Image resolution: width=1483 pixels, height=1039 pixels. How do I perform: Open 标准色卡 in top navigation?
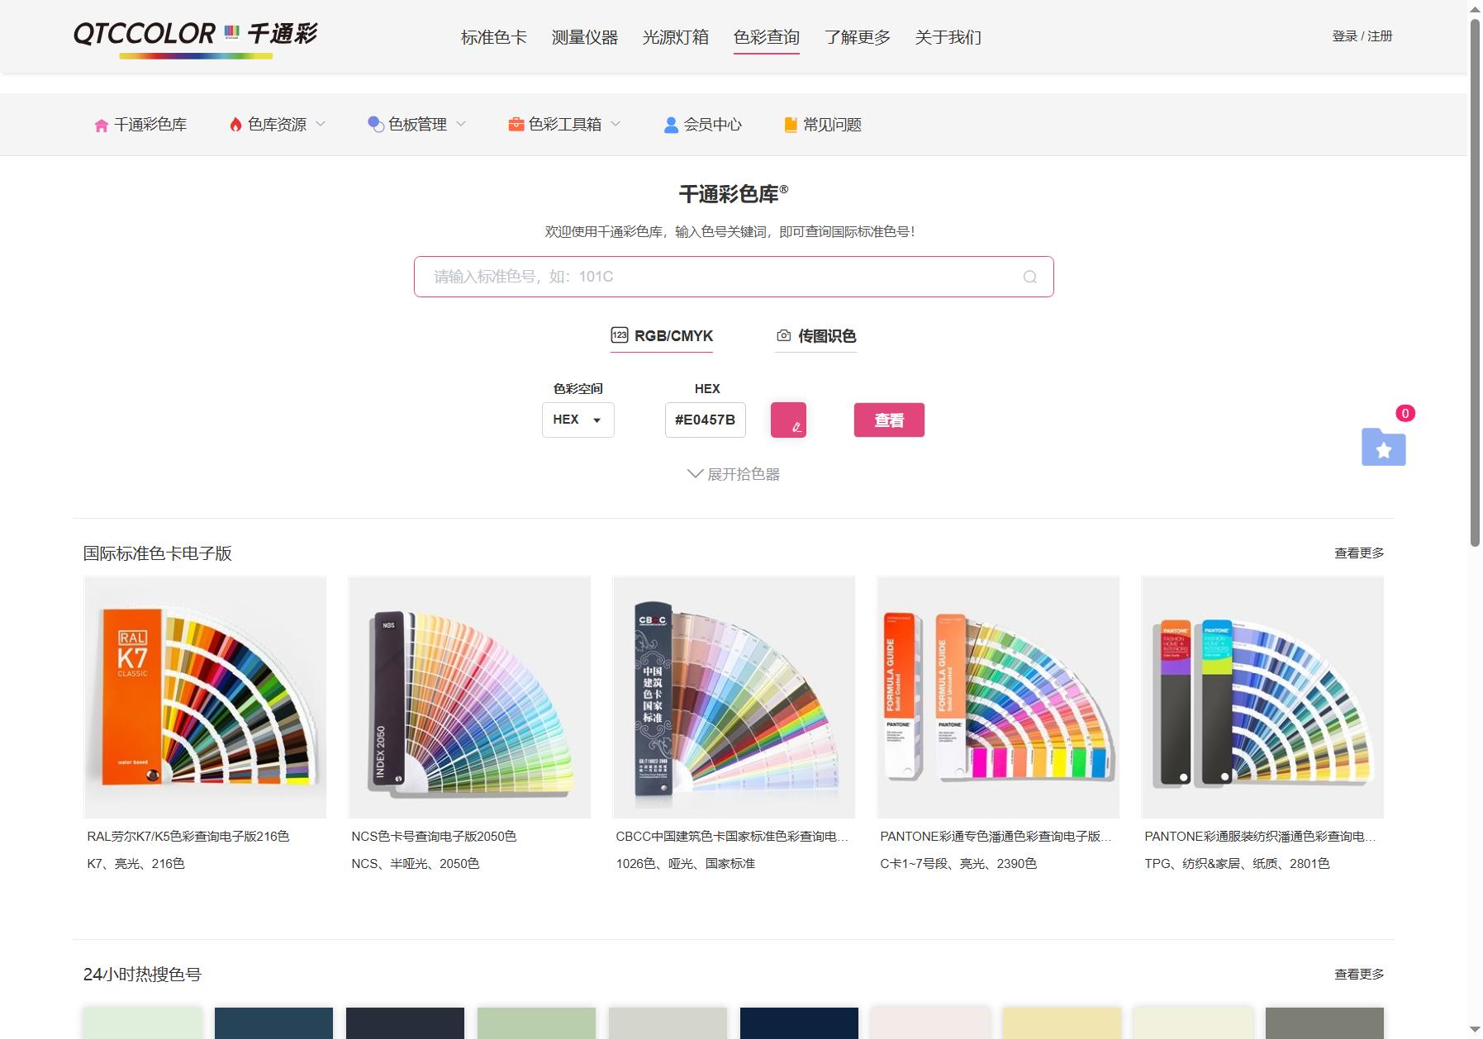(x=493, y=37)
